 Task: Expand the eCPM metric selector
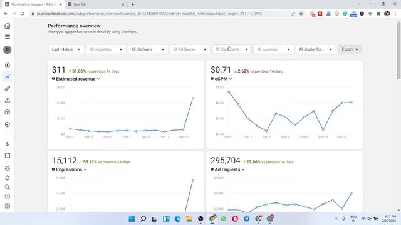[223, 79]
